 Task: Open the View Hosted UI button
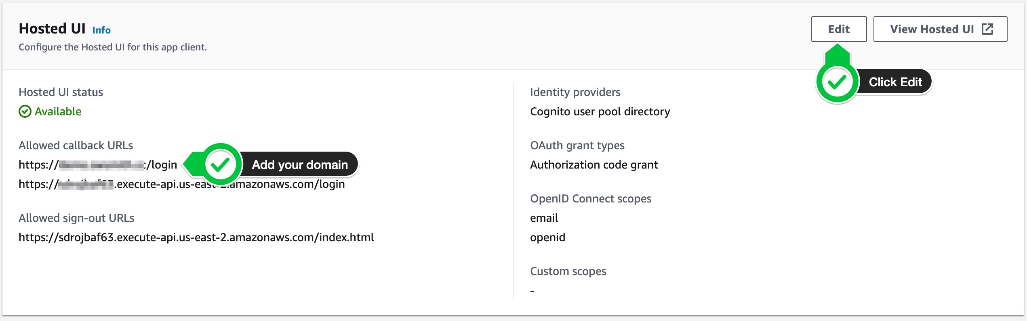coord(940,29)
